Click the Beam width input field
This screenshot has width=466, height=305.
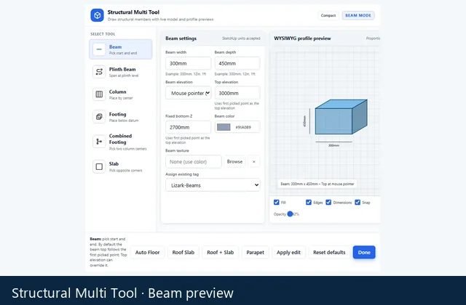coord(188,63)
